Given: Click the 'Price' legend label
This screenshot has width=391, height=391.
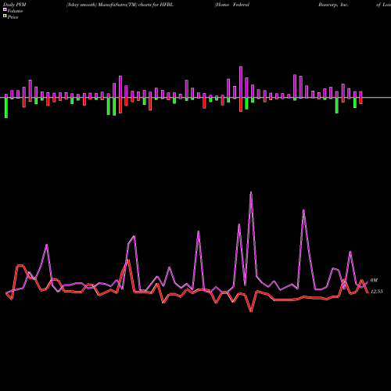Looking at the screenshot, I should point(13,17).
